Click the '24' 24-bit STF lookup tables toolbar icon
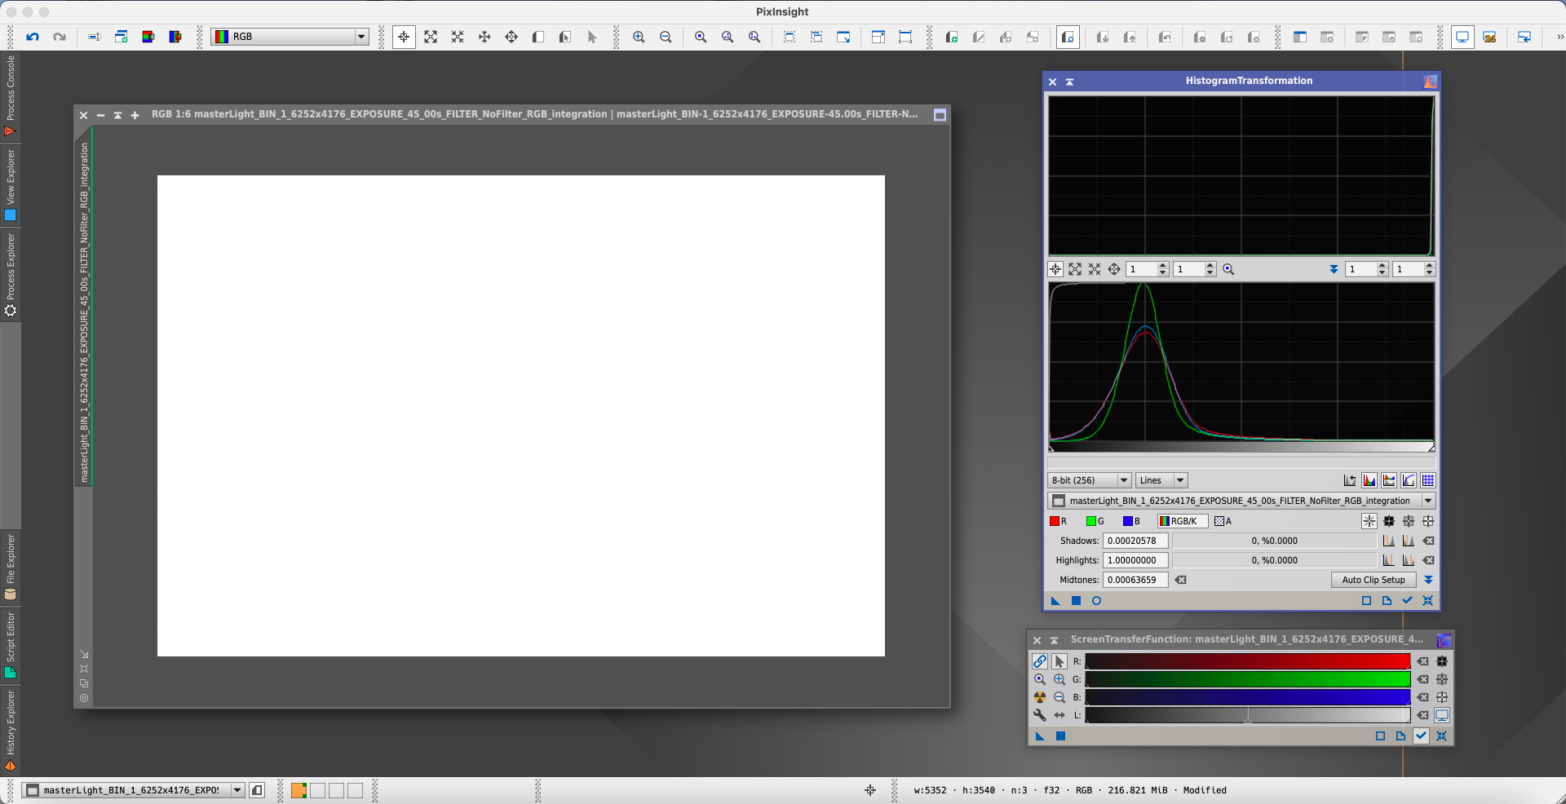Viewport: 1566px width, 804px height. (1489, 37)
